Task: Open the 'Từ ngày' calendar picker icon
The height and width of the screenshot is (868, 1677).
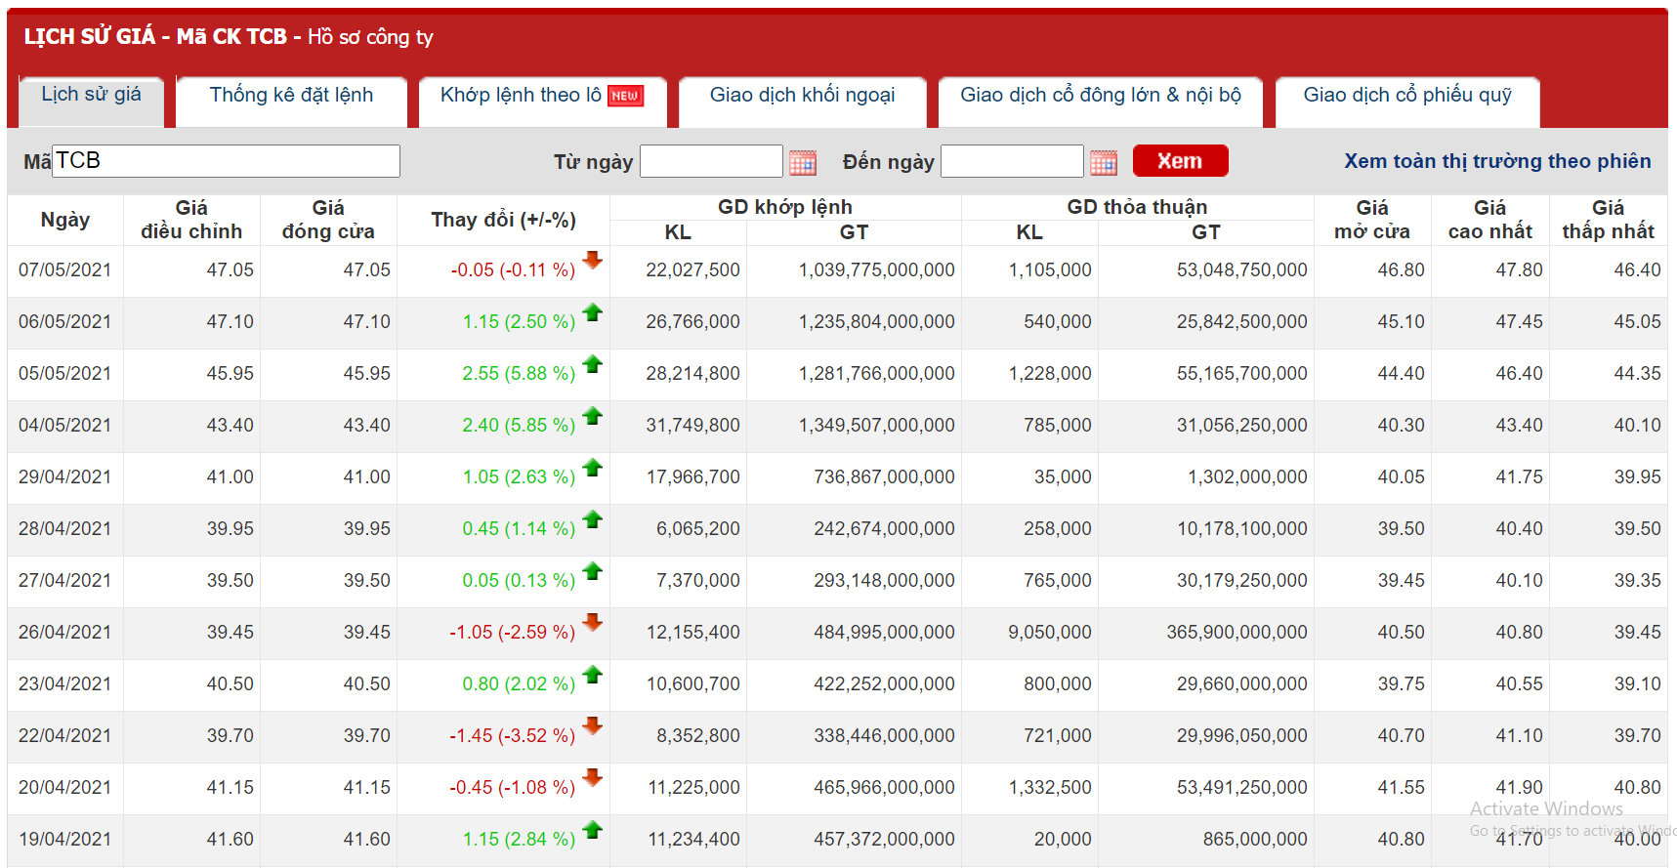Action: click(802, 162)
